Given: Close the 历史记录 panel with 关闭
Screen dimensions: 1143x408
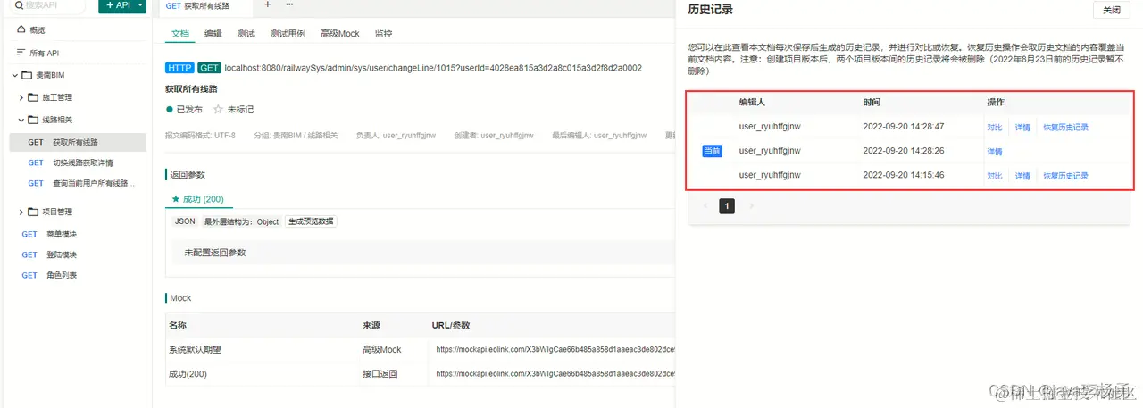Looking at the screenshot, I should pos(1111,10).
